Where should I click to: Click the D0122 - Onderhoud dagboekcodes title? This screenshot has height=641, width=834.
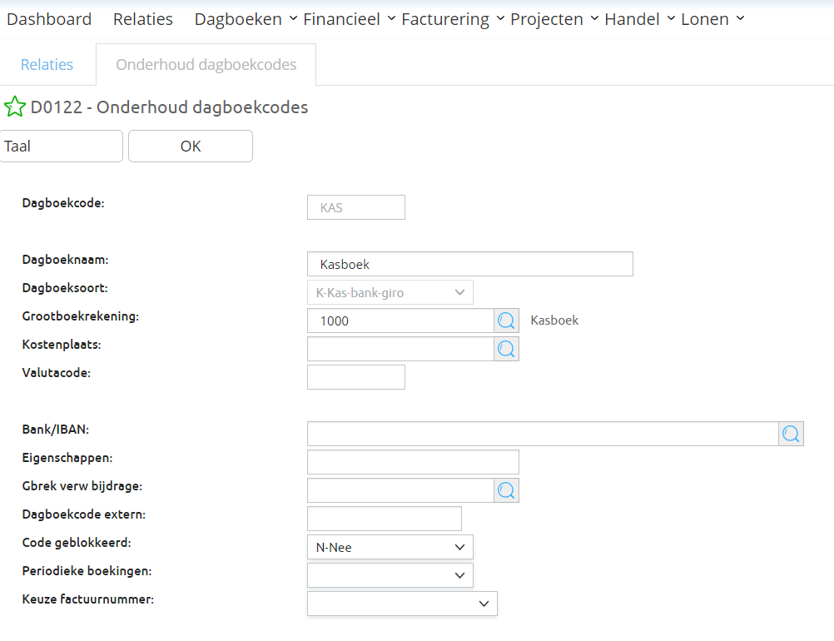click(x=169, y=107)
